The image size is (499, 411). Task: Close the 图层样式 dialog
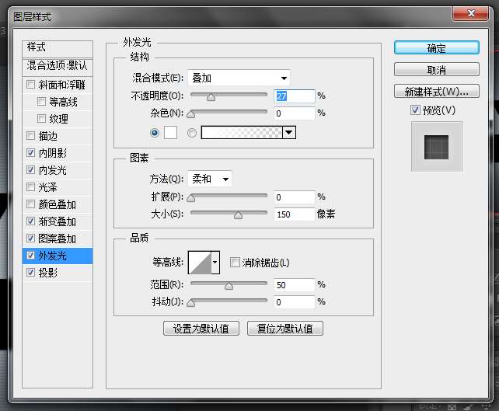coord(471,13)
